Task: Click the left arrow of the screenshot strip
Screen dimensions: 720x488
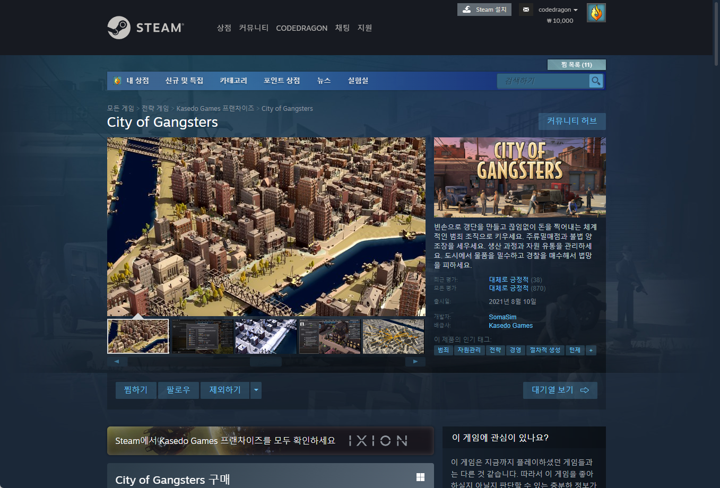Action: point(117,362)
